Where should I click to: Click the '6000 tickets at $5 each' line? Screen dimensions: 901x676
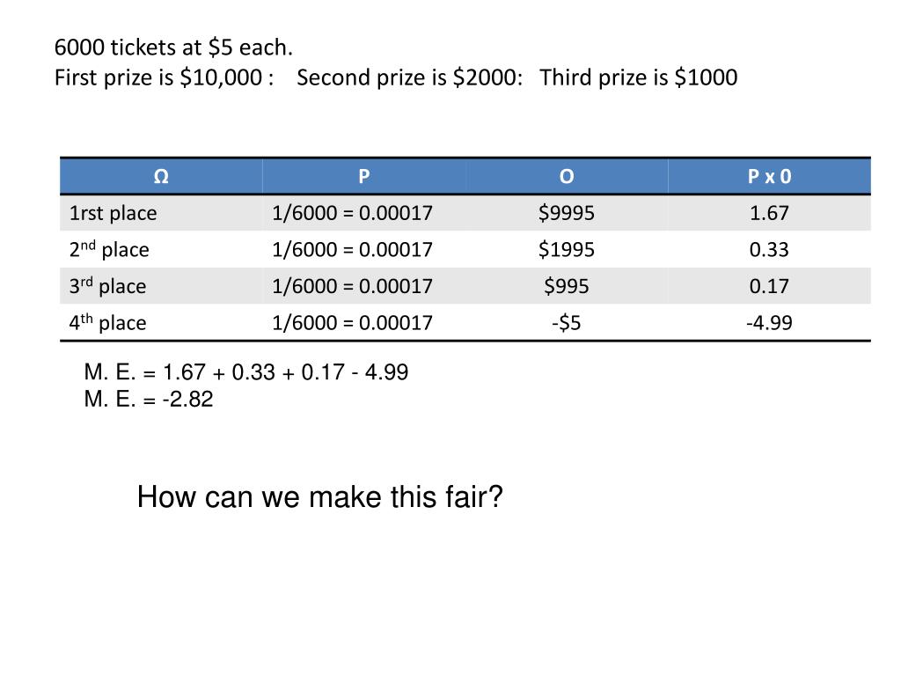coord(173,48)
